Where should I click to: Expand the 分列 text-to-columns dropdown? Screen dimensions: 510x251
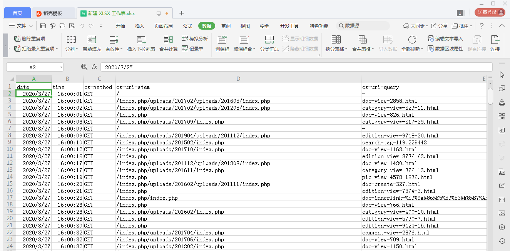pyautogui.click(x=77, y=49)
